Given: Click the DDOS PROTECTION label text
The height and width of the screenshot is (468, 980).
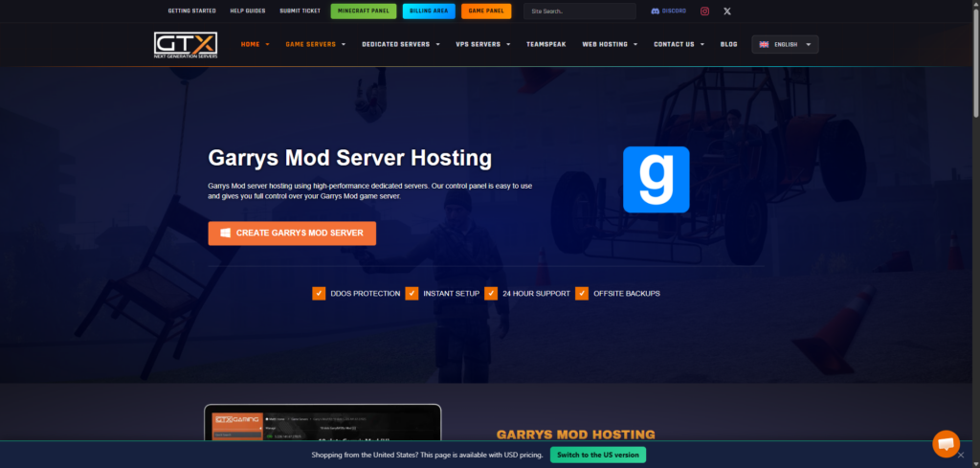Looking at the screenshot, I should (365, 294).
